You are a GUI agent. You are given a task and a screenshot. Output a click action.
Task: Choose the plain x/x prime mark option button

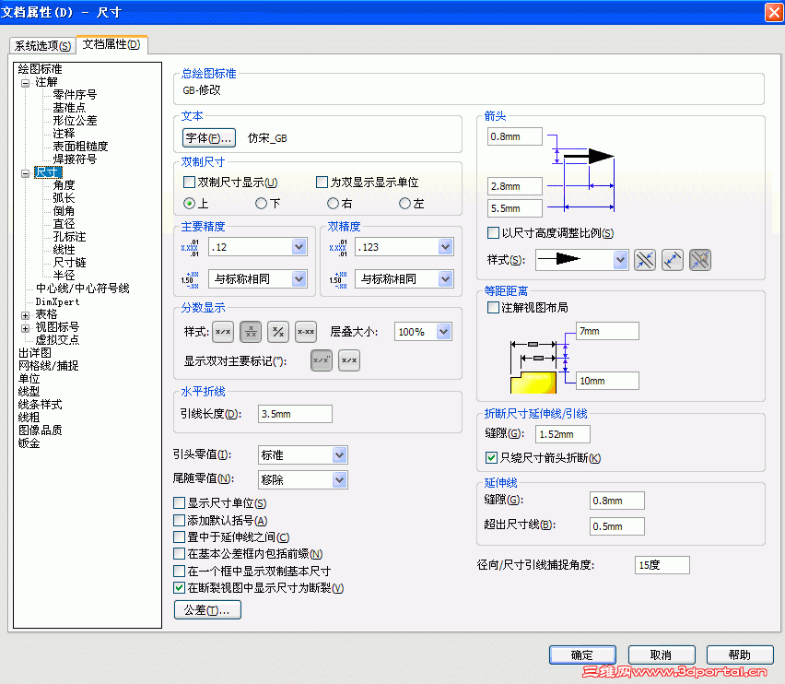[349, 360]
